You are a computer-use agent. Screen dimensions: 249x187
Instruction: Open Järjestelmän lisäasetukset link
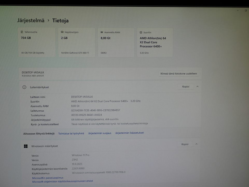coord(129,133)
